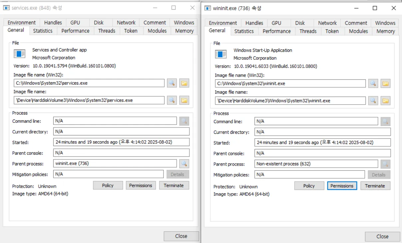
Task: Click \Device\HarddiskVolume3 services.exe path field
Action: coord(89,100)
